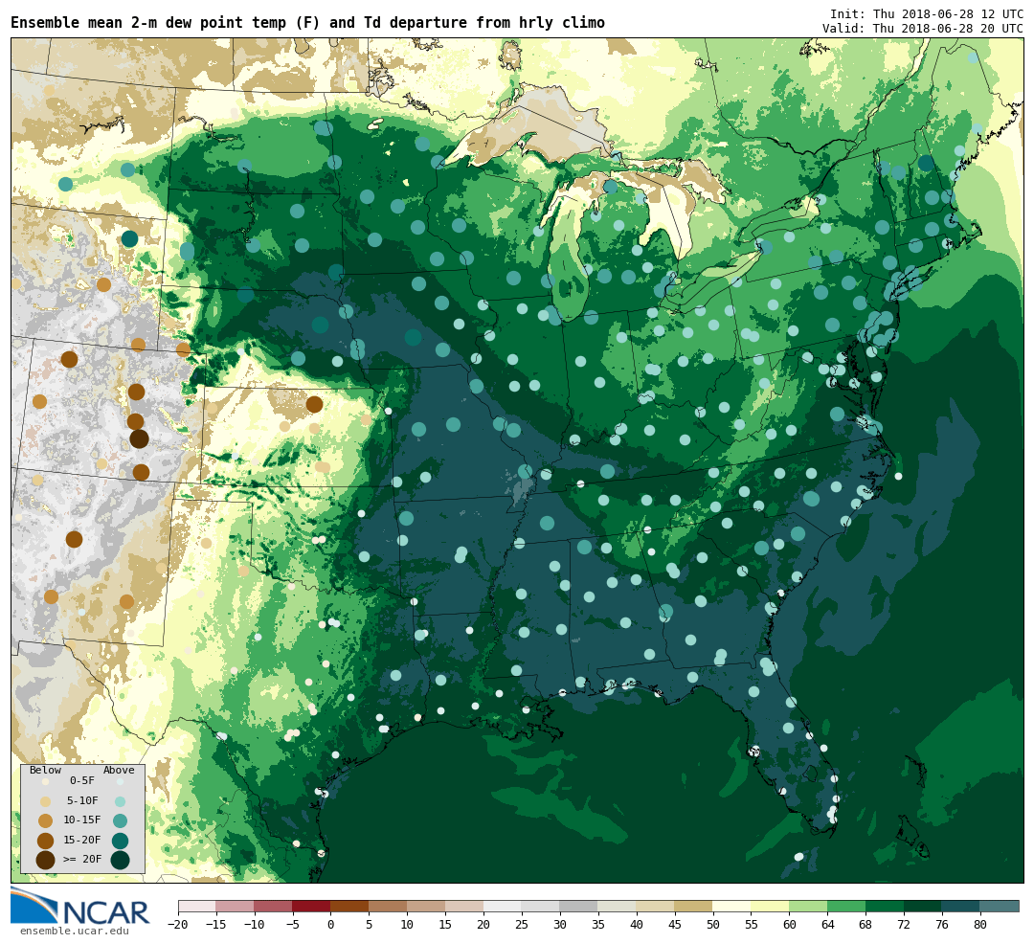Screen dimensions: 1034x943
Task: Pick the 35 to 40 colorbar swatch
Action: [x=618, y=906]
